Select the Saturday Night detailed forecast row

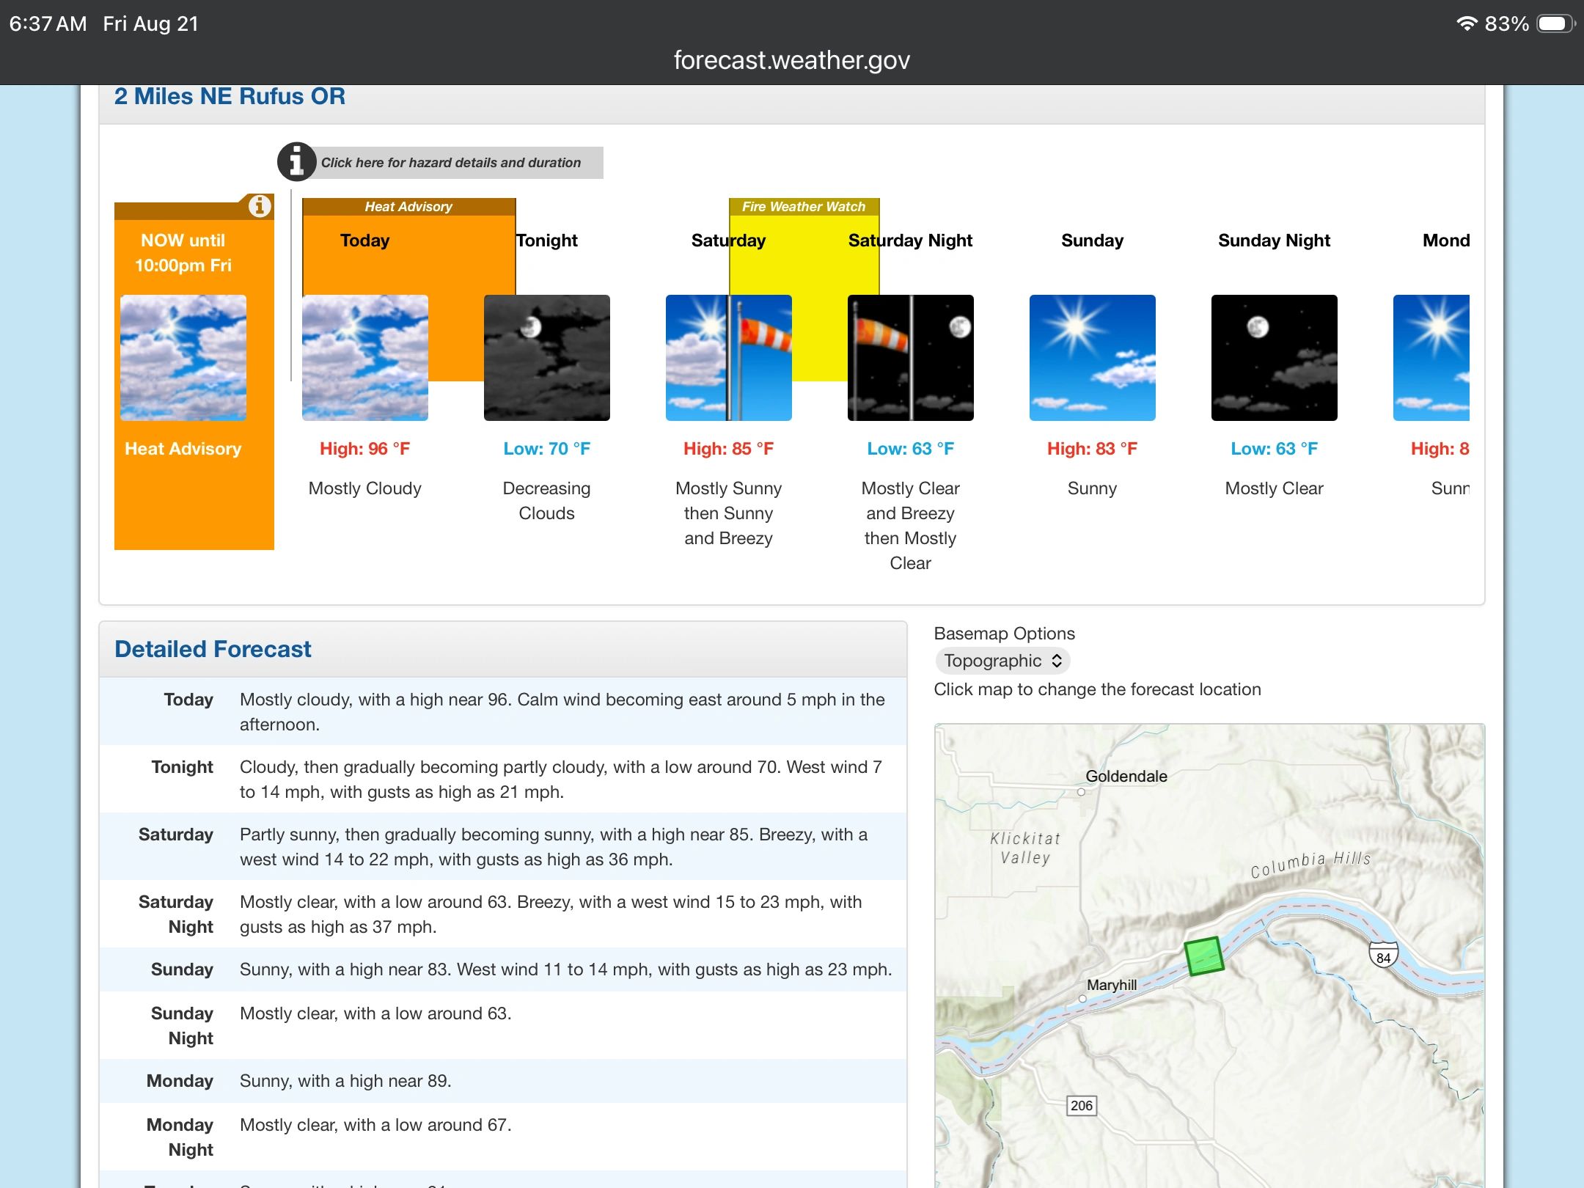click(503, 914)
